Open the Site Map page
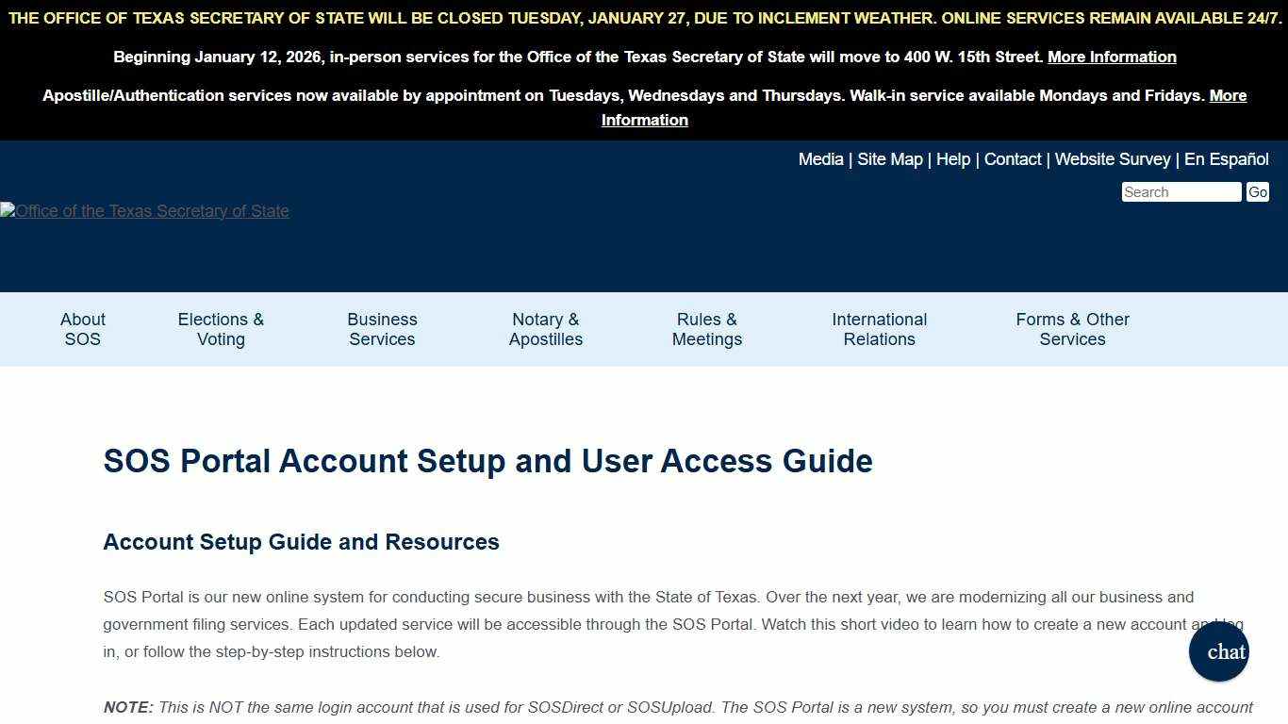The height and width of the screenshot is (724, 1288). point(889,159)
